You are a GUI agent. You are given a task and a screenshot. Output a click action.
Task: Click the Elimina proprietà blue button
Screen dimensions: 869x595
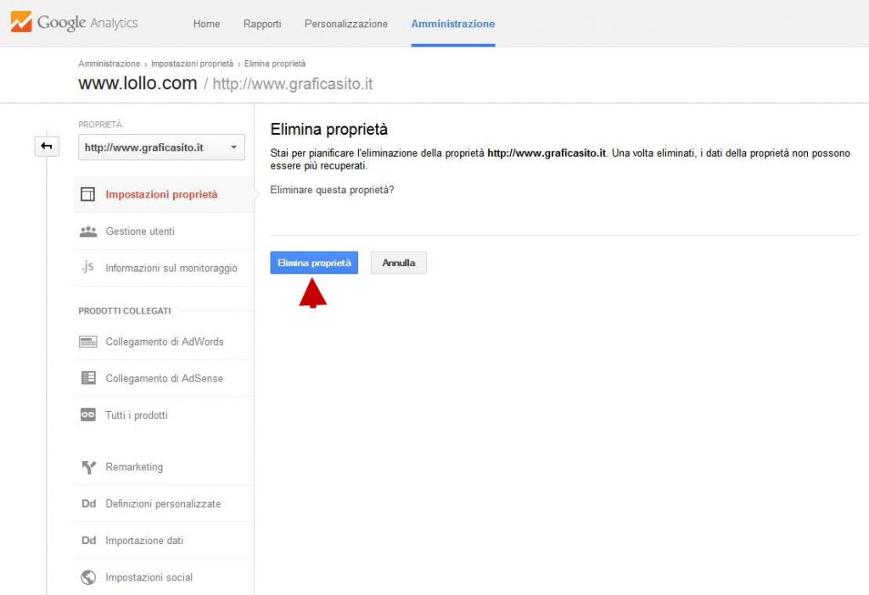coord(314,262)
